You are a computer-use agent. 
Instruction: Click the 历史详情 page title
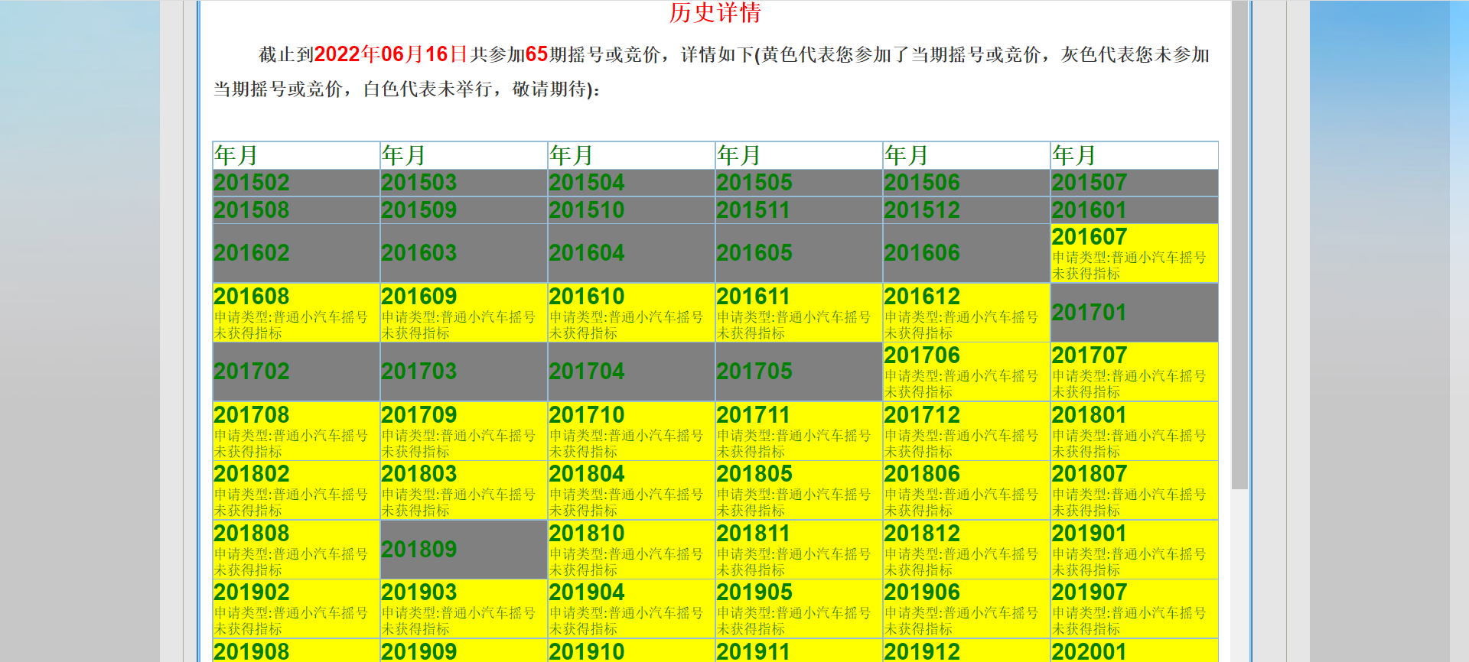pyautogui.click(x=715, y=13)
